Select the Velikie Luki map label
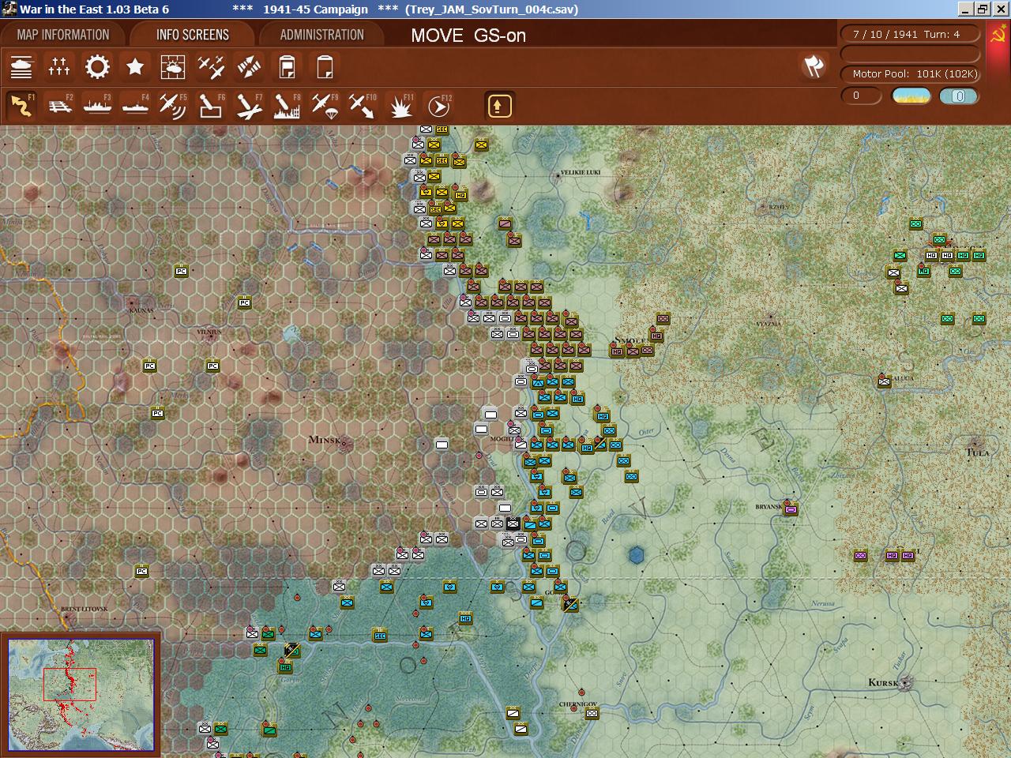 point(581,172)
